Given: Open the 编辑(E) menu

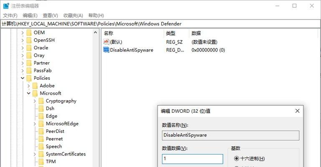Looking at the screenshot, I should (x=30, y=15).
